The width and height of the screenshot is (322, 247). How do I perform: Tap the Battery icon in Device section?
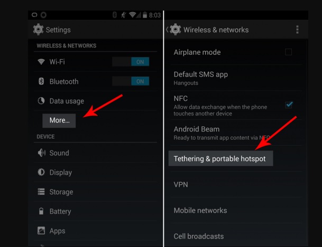(x=41, y=211)
